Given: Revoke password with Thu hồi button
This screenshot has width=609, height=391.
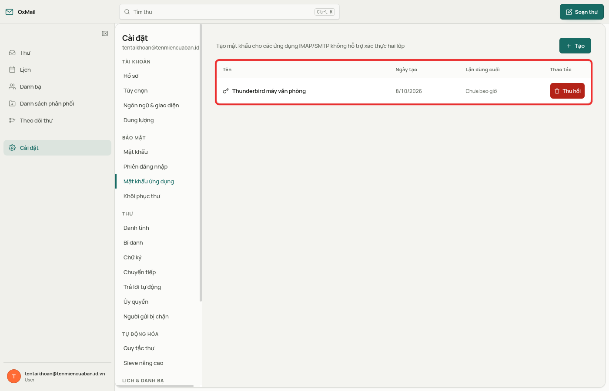Looking at the screenshot, I should pyautogui.click(x=567, y=91).
